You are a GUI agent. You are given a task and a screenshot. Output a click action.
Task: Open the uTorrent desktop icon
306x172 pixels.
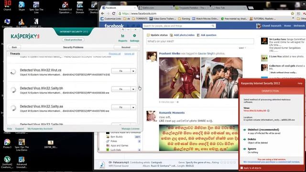(7, 160)
